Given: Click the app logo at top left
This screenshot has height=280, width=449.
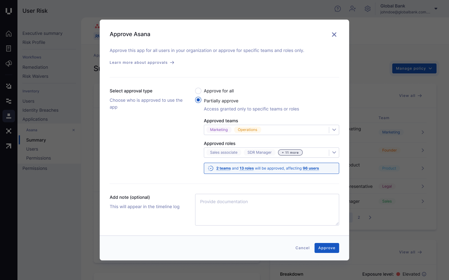Looking at the screenshot, I should (9, 11).
